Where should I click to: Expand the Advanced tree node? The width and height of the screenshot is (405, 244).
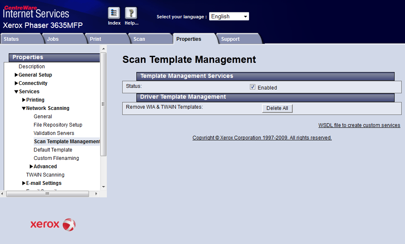31,167
